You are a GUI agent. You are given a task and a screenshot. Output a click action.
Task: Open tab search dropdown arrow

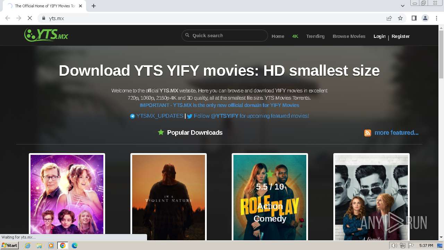pos(403,6)
